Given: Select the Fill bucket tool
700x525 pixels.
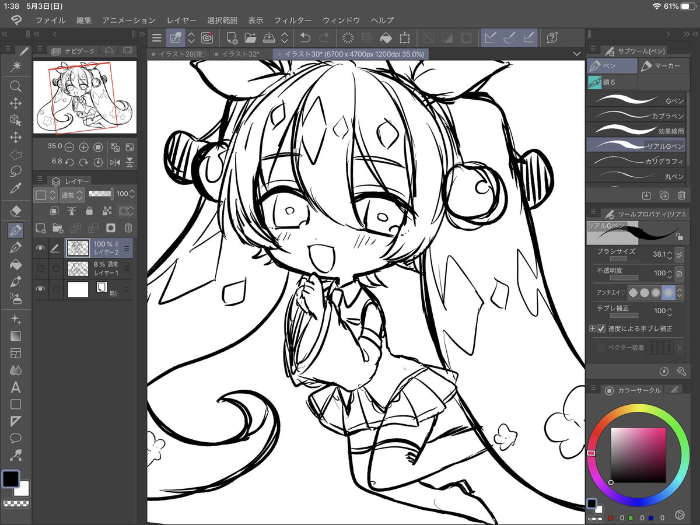Looking at the screenshot, I should (16, 264).
